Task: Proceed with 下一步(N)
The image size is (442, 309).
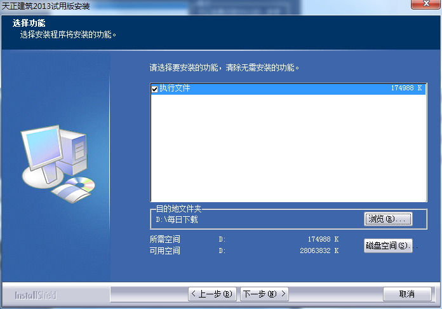Action: click(264, 294)
